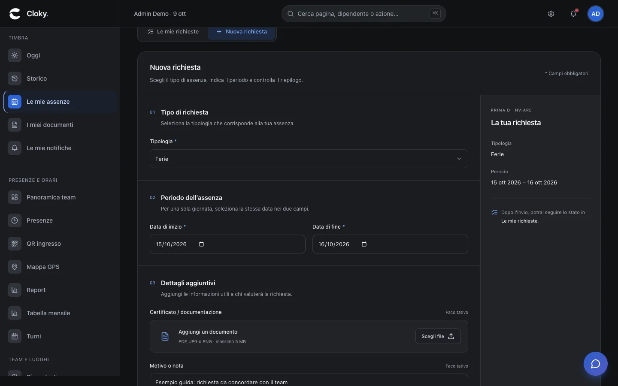Switch to Le mie richieste tab

click(x=173, y=32)
